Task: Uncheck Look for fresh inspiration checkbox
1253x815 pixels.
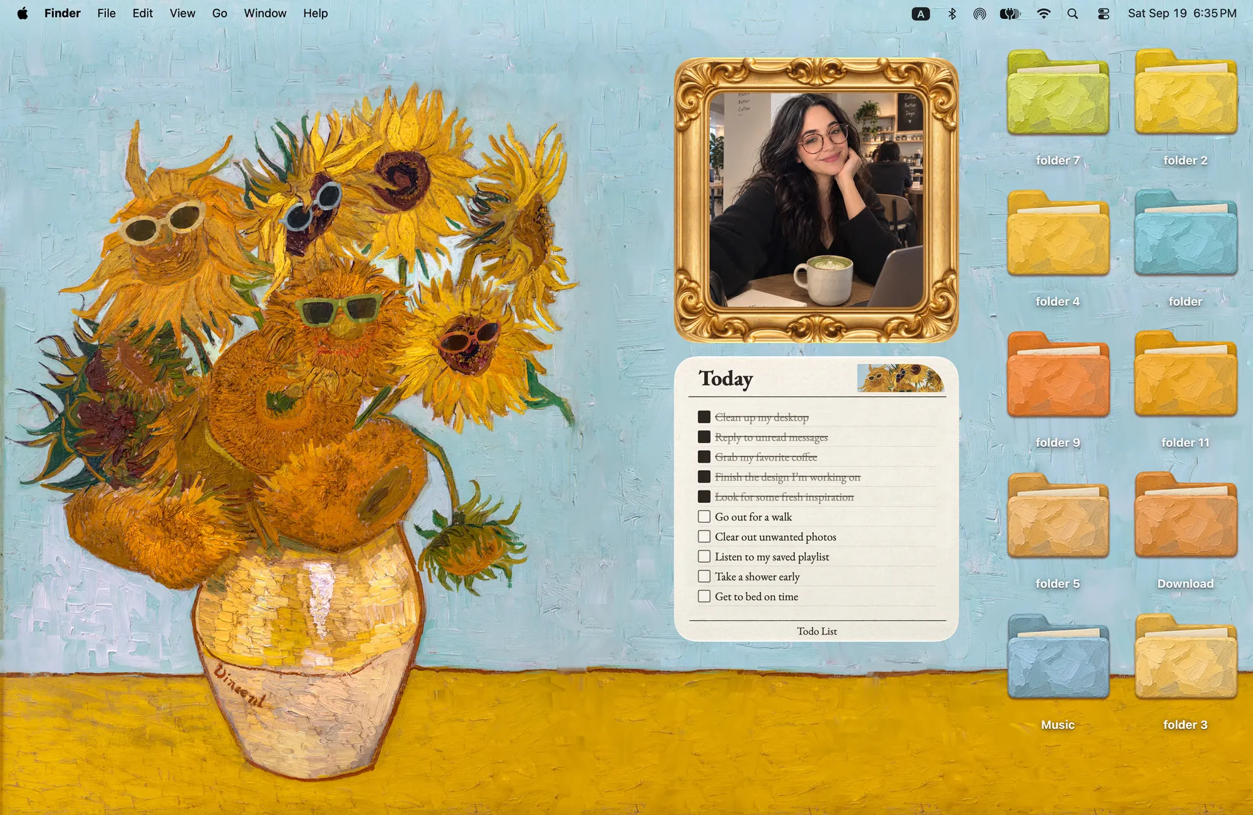Action: [x=704, y=497]
